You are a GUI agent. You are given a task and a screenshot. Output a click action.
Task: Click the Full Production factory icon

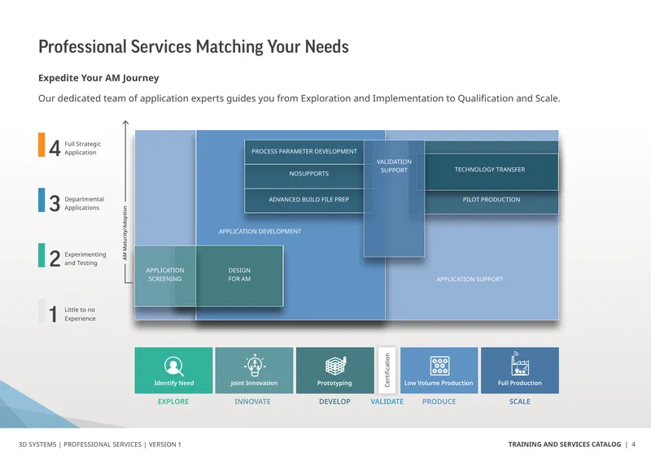(x=519, y=364)
